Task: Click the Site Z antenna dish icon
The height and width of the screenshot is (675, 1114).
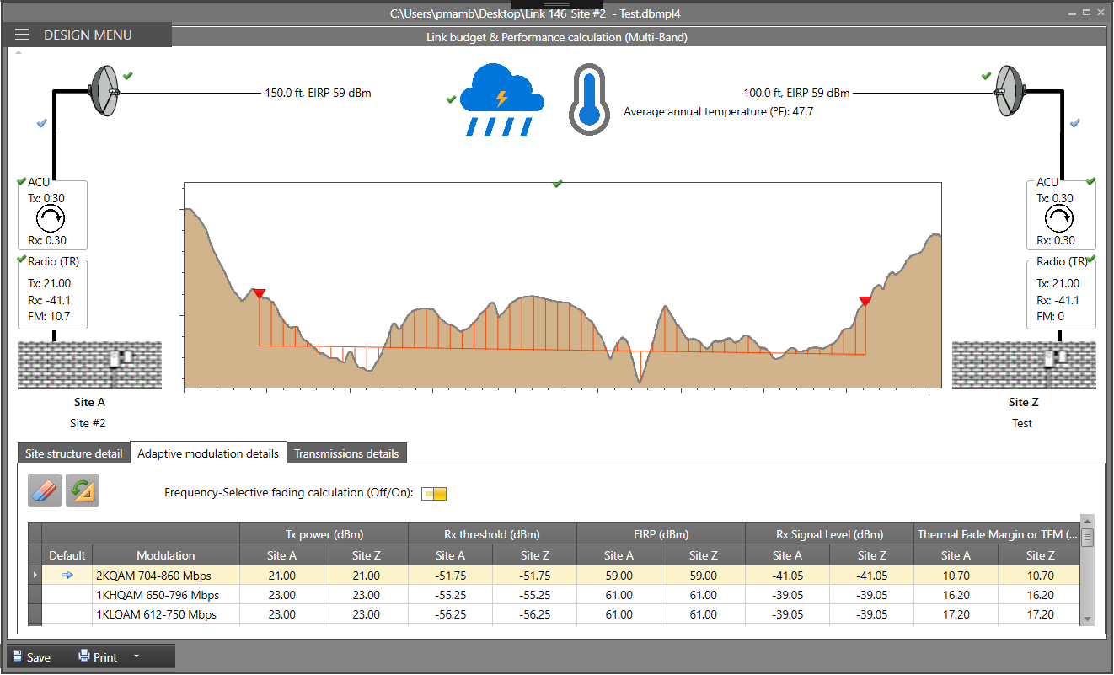Action: pos(1010,90)
